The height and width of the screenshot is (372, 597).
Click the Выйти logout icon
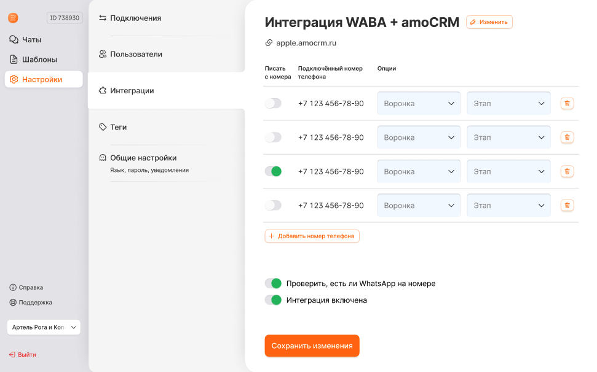(x=12, y=355)
